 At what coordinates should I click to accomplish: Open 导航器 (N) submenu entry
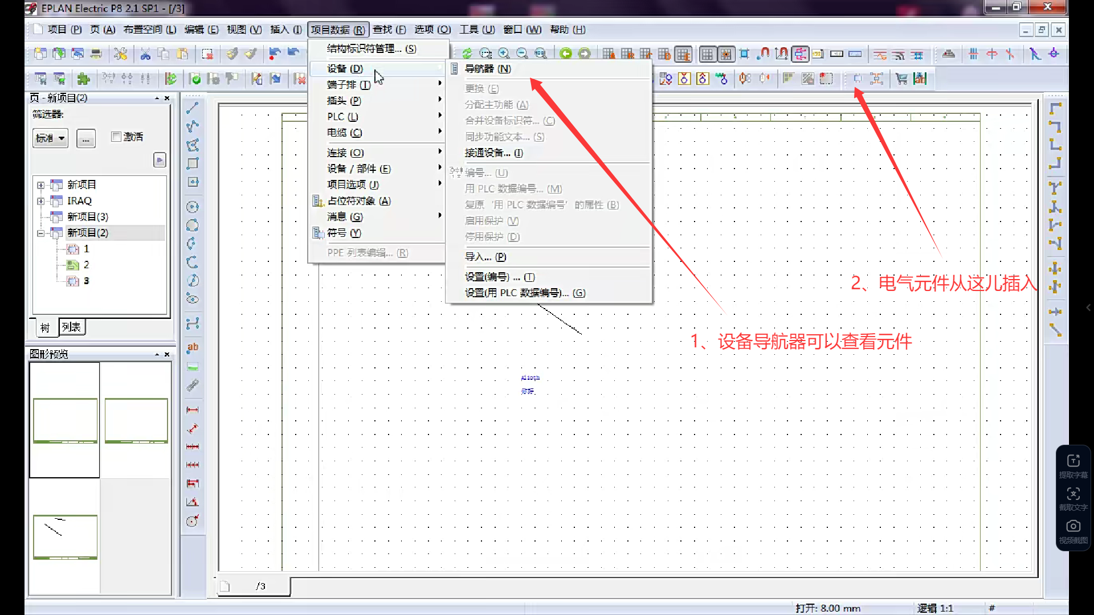[488, 69]
